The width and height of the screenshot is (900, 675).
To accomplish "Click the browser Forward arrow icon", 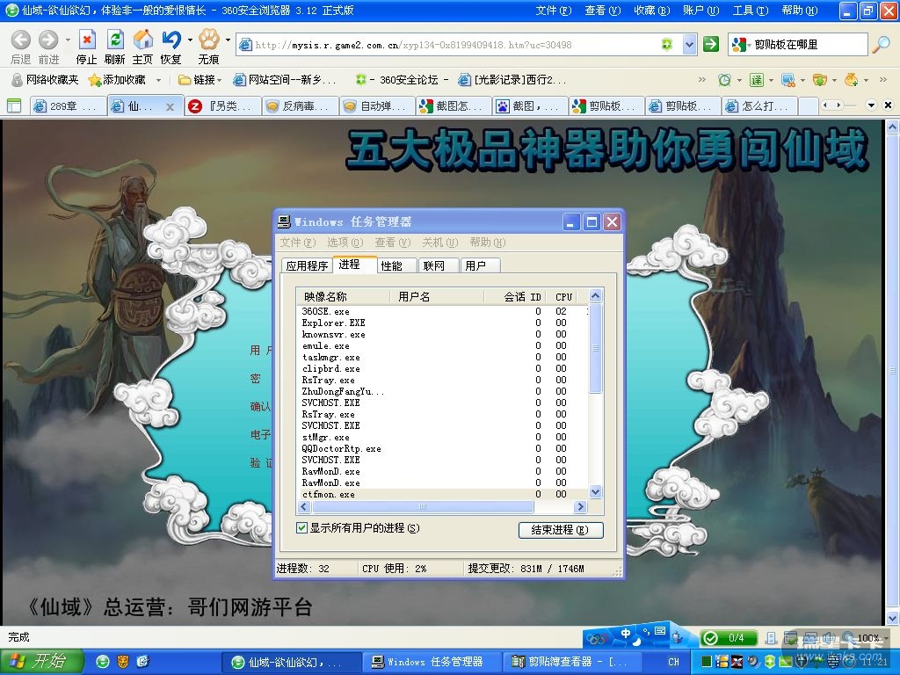I will [48, 40].
